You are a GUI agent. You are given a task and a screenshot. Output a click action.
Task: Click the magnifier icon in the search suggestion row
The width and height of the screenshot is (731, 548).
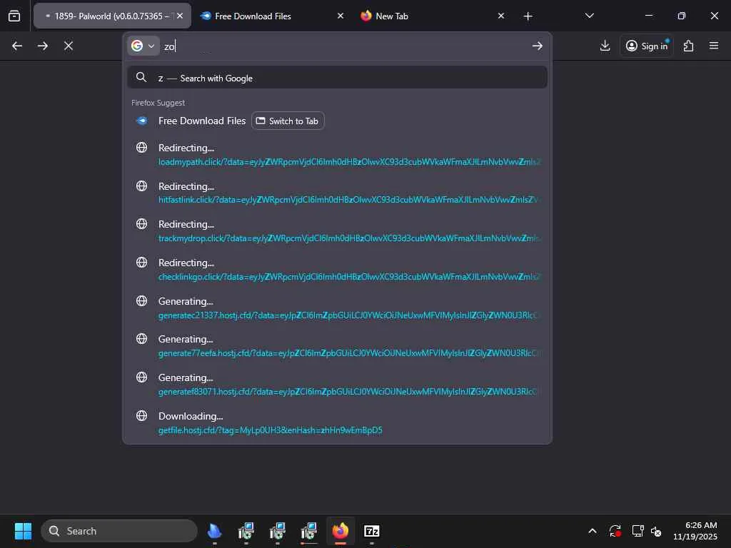[141, 77]
